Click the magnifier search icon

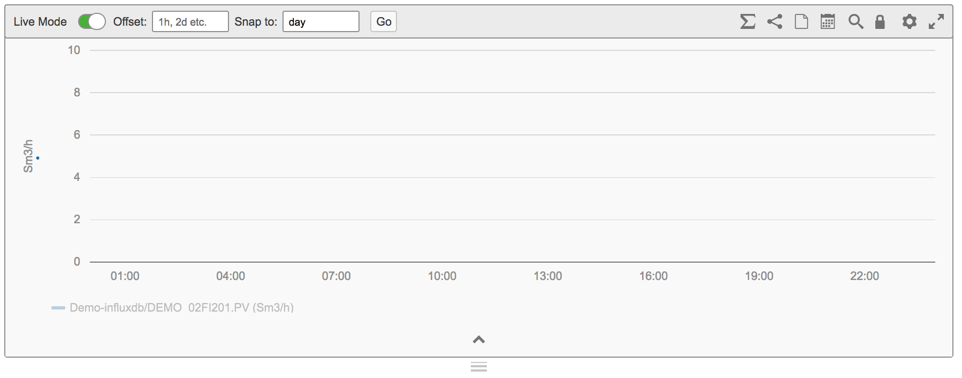[856, 21]
